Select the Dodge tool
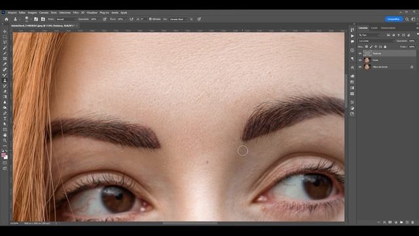This screenshot has width=419, height=236. (5, 108)
